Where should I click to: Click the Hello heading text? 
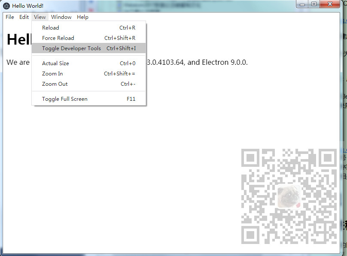click(18, 39)
